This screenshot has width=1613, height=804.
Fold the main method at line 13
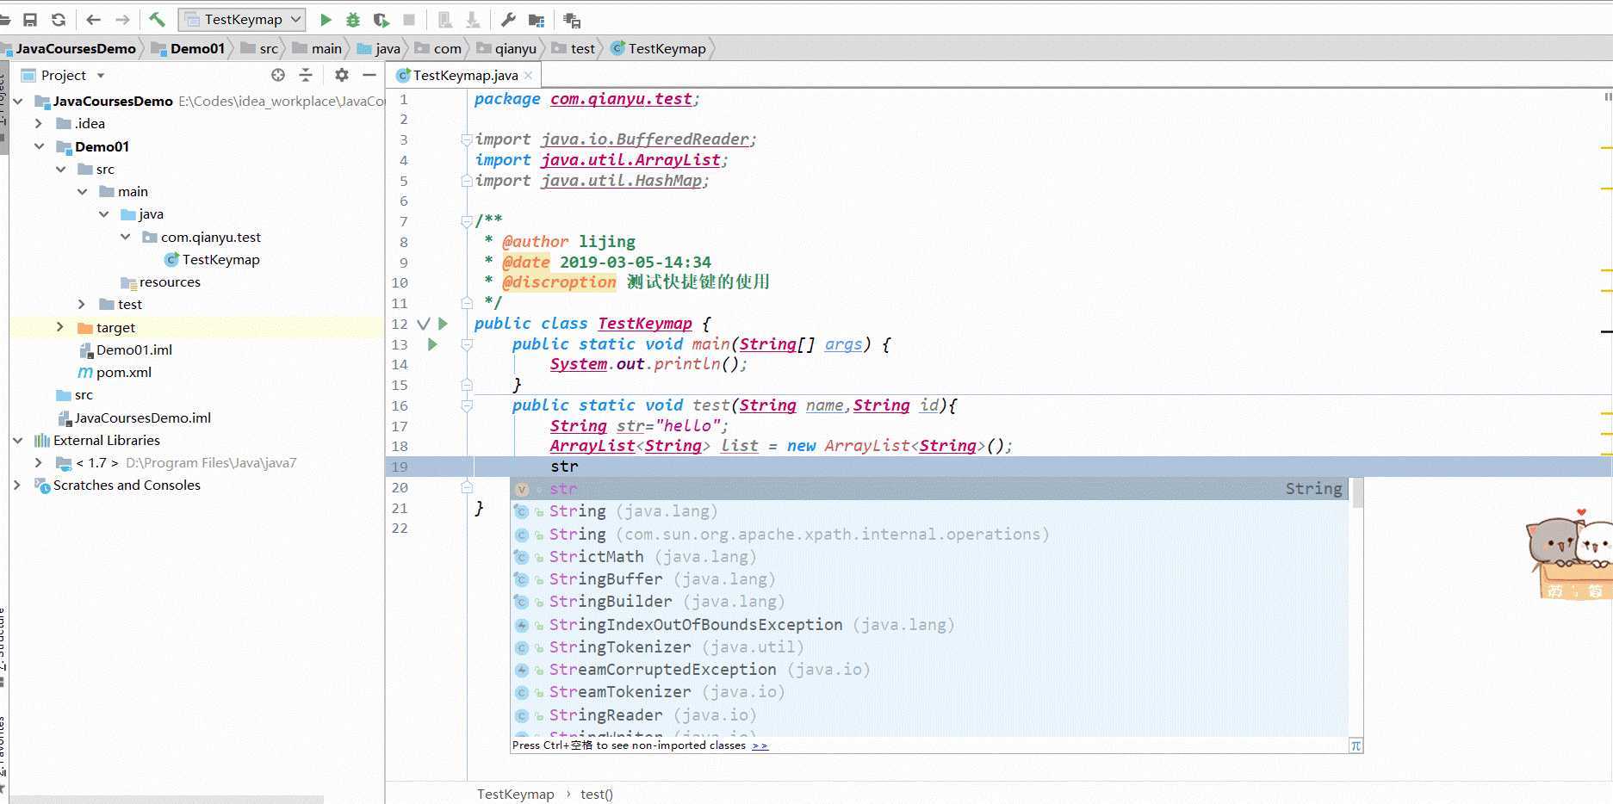tap(467, 344)
